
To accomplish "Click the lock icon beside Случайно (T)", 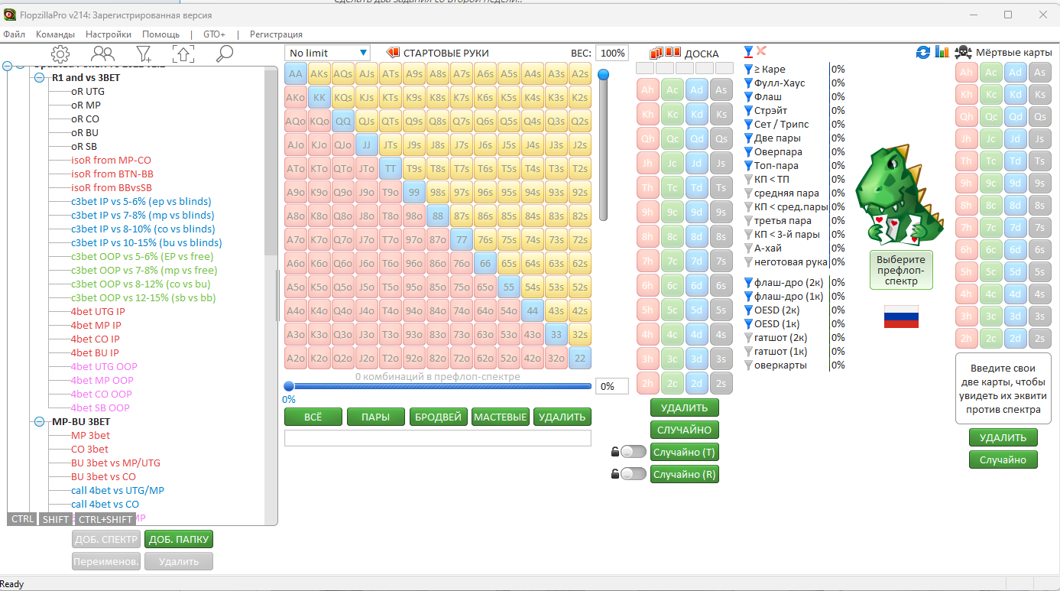I will pos(615,452).
